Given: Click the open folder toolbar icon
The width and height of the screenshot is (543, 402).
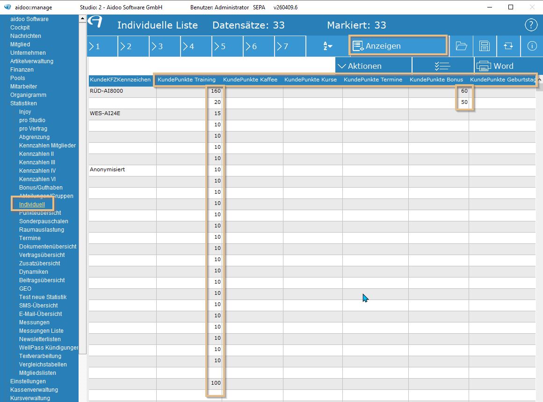Looking at the screenshot, I should coord(461,46).
